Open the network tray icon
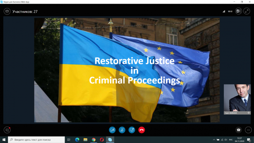 coord(222,140)
